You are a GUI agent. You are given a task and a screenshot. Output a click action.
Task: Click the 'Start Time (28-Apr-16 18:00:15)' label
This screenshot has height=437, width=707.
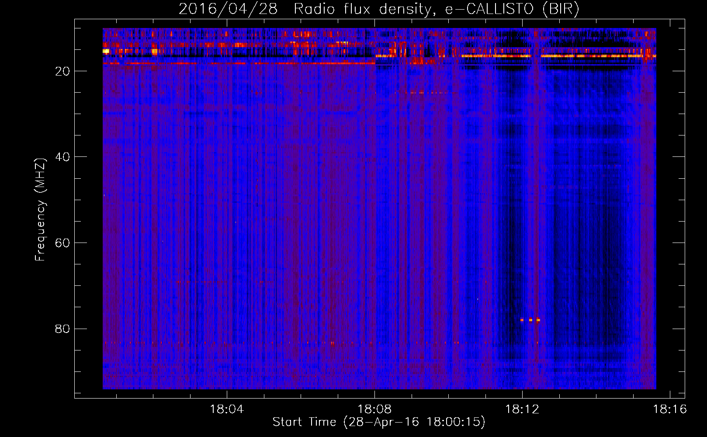pos(379,422)
